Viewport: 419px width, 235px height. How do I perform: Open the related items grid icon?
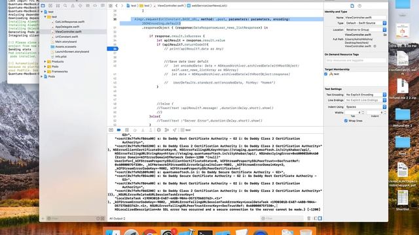[111, 6]
